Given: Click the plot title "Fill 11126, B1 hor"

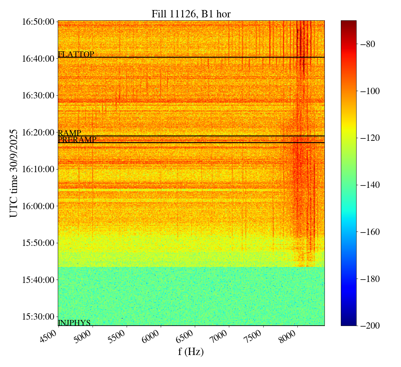Looking at the screenshot, I should (191, 14).
